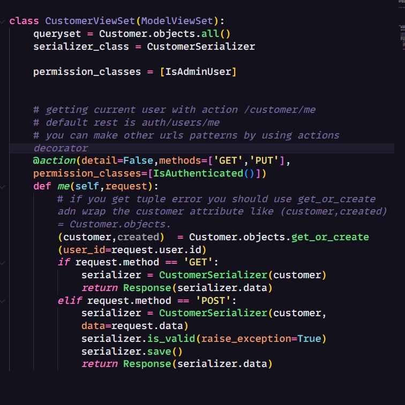Click the 'methods' keyword argument
405x405 pixels.
180,161
